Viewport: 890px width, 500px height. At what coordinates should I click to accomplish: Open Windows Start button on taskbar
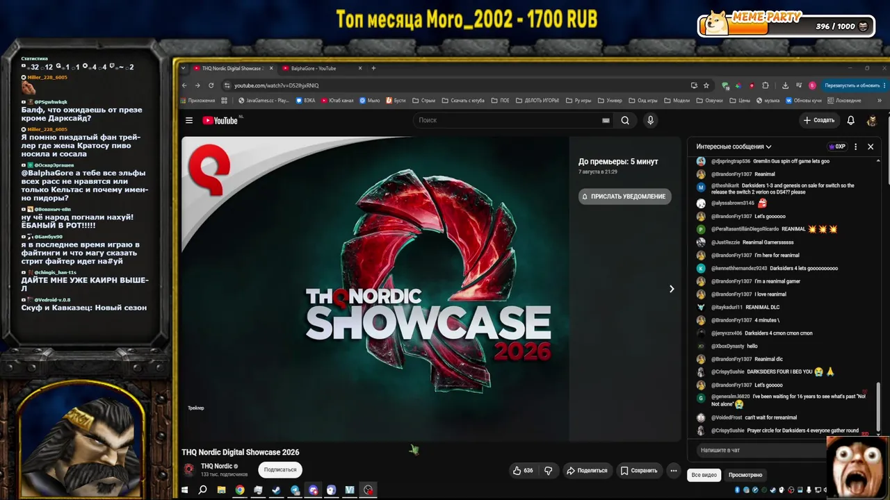[184, 490]
